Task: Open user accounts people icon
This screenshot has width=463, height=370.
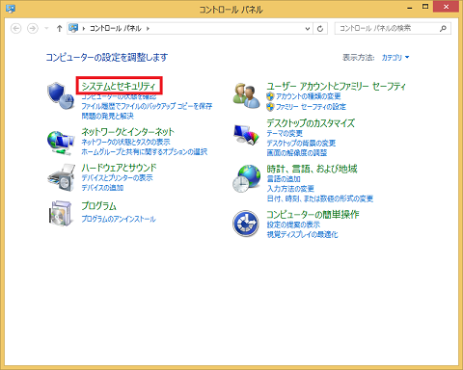Action: (246, 95)
